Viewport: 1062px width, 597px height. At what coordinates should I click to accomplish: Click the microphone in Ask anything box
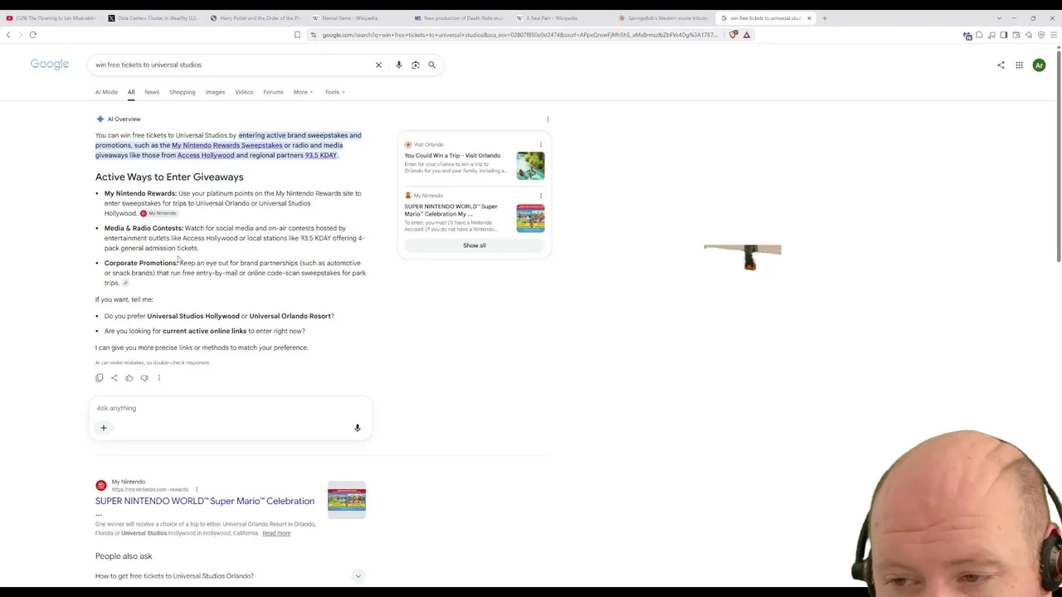click(358, 428)
